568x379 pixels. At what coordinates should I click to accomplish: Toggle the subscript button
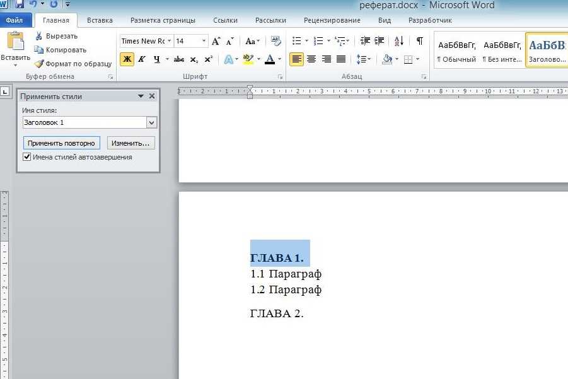194,59
